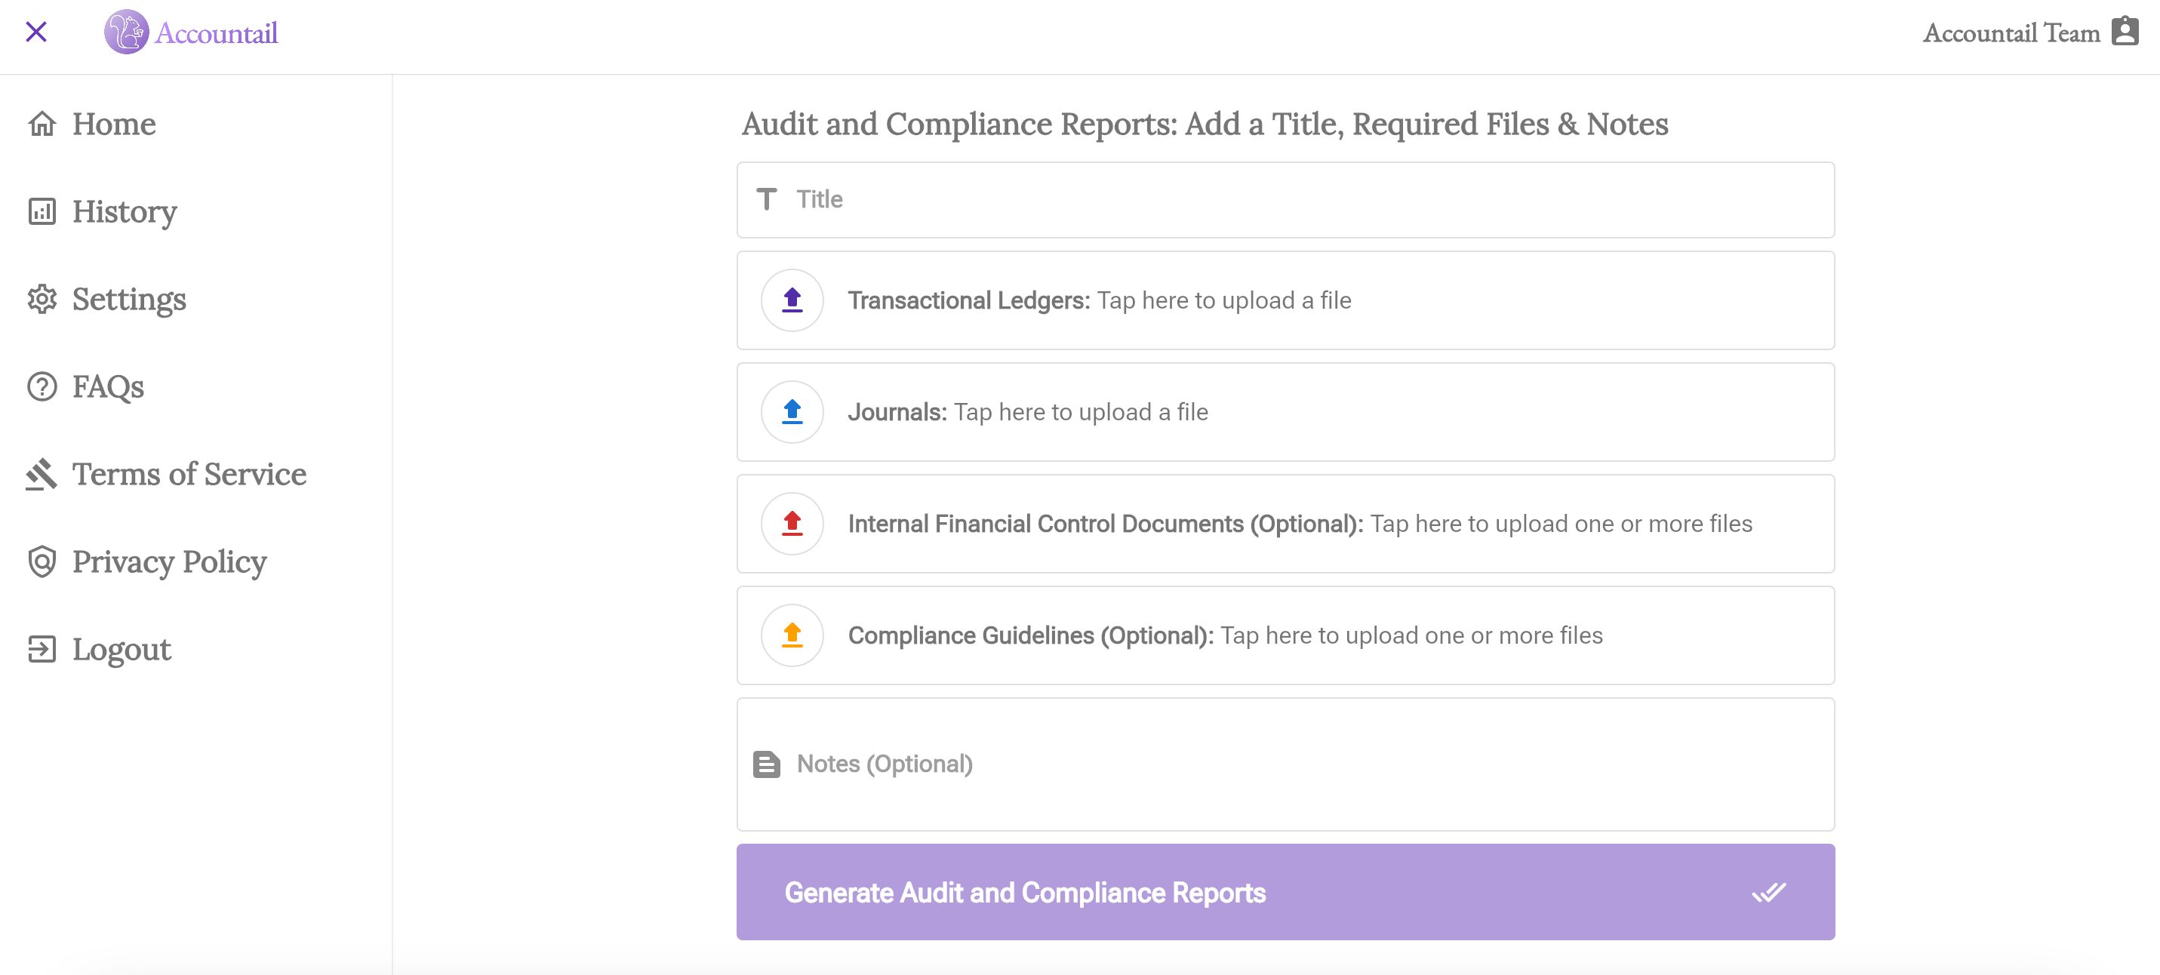Image resolution: width=2160 pixels, height=975 pixels.
Task: Select the Home icon in sidebar
Action: [x=41, y=123]
